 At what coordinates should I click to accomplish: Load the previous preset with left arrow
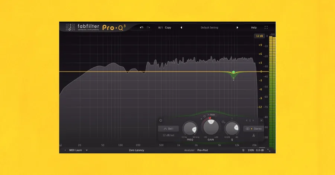coord(181,28)
